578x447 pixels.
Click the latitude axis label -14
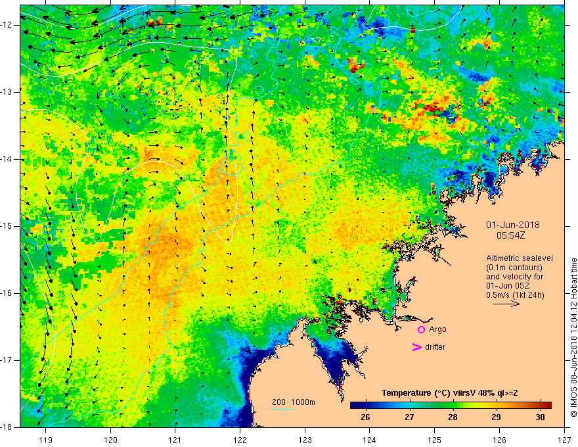point(7,159)
